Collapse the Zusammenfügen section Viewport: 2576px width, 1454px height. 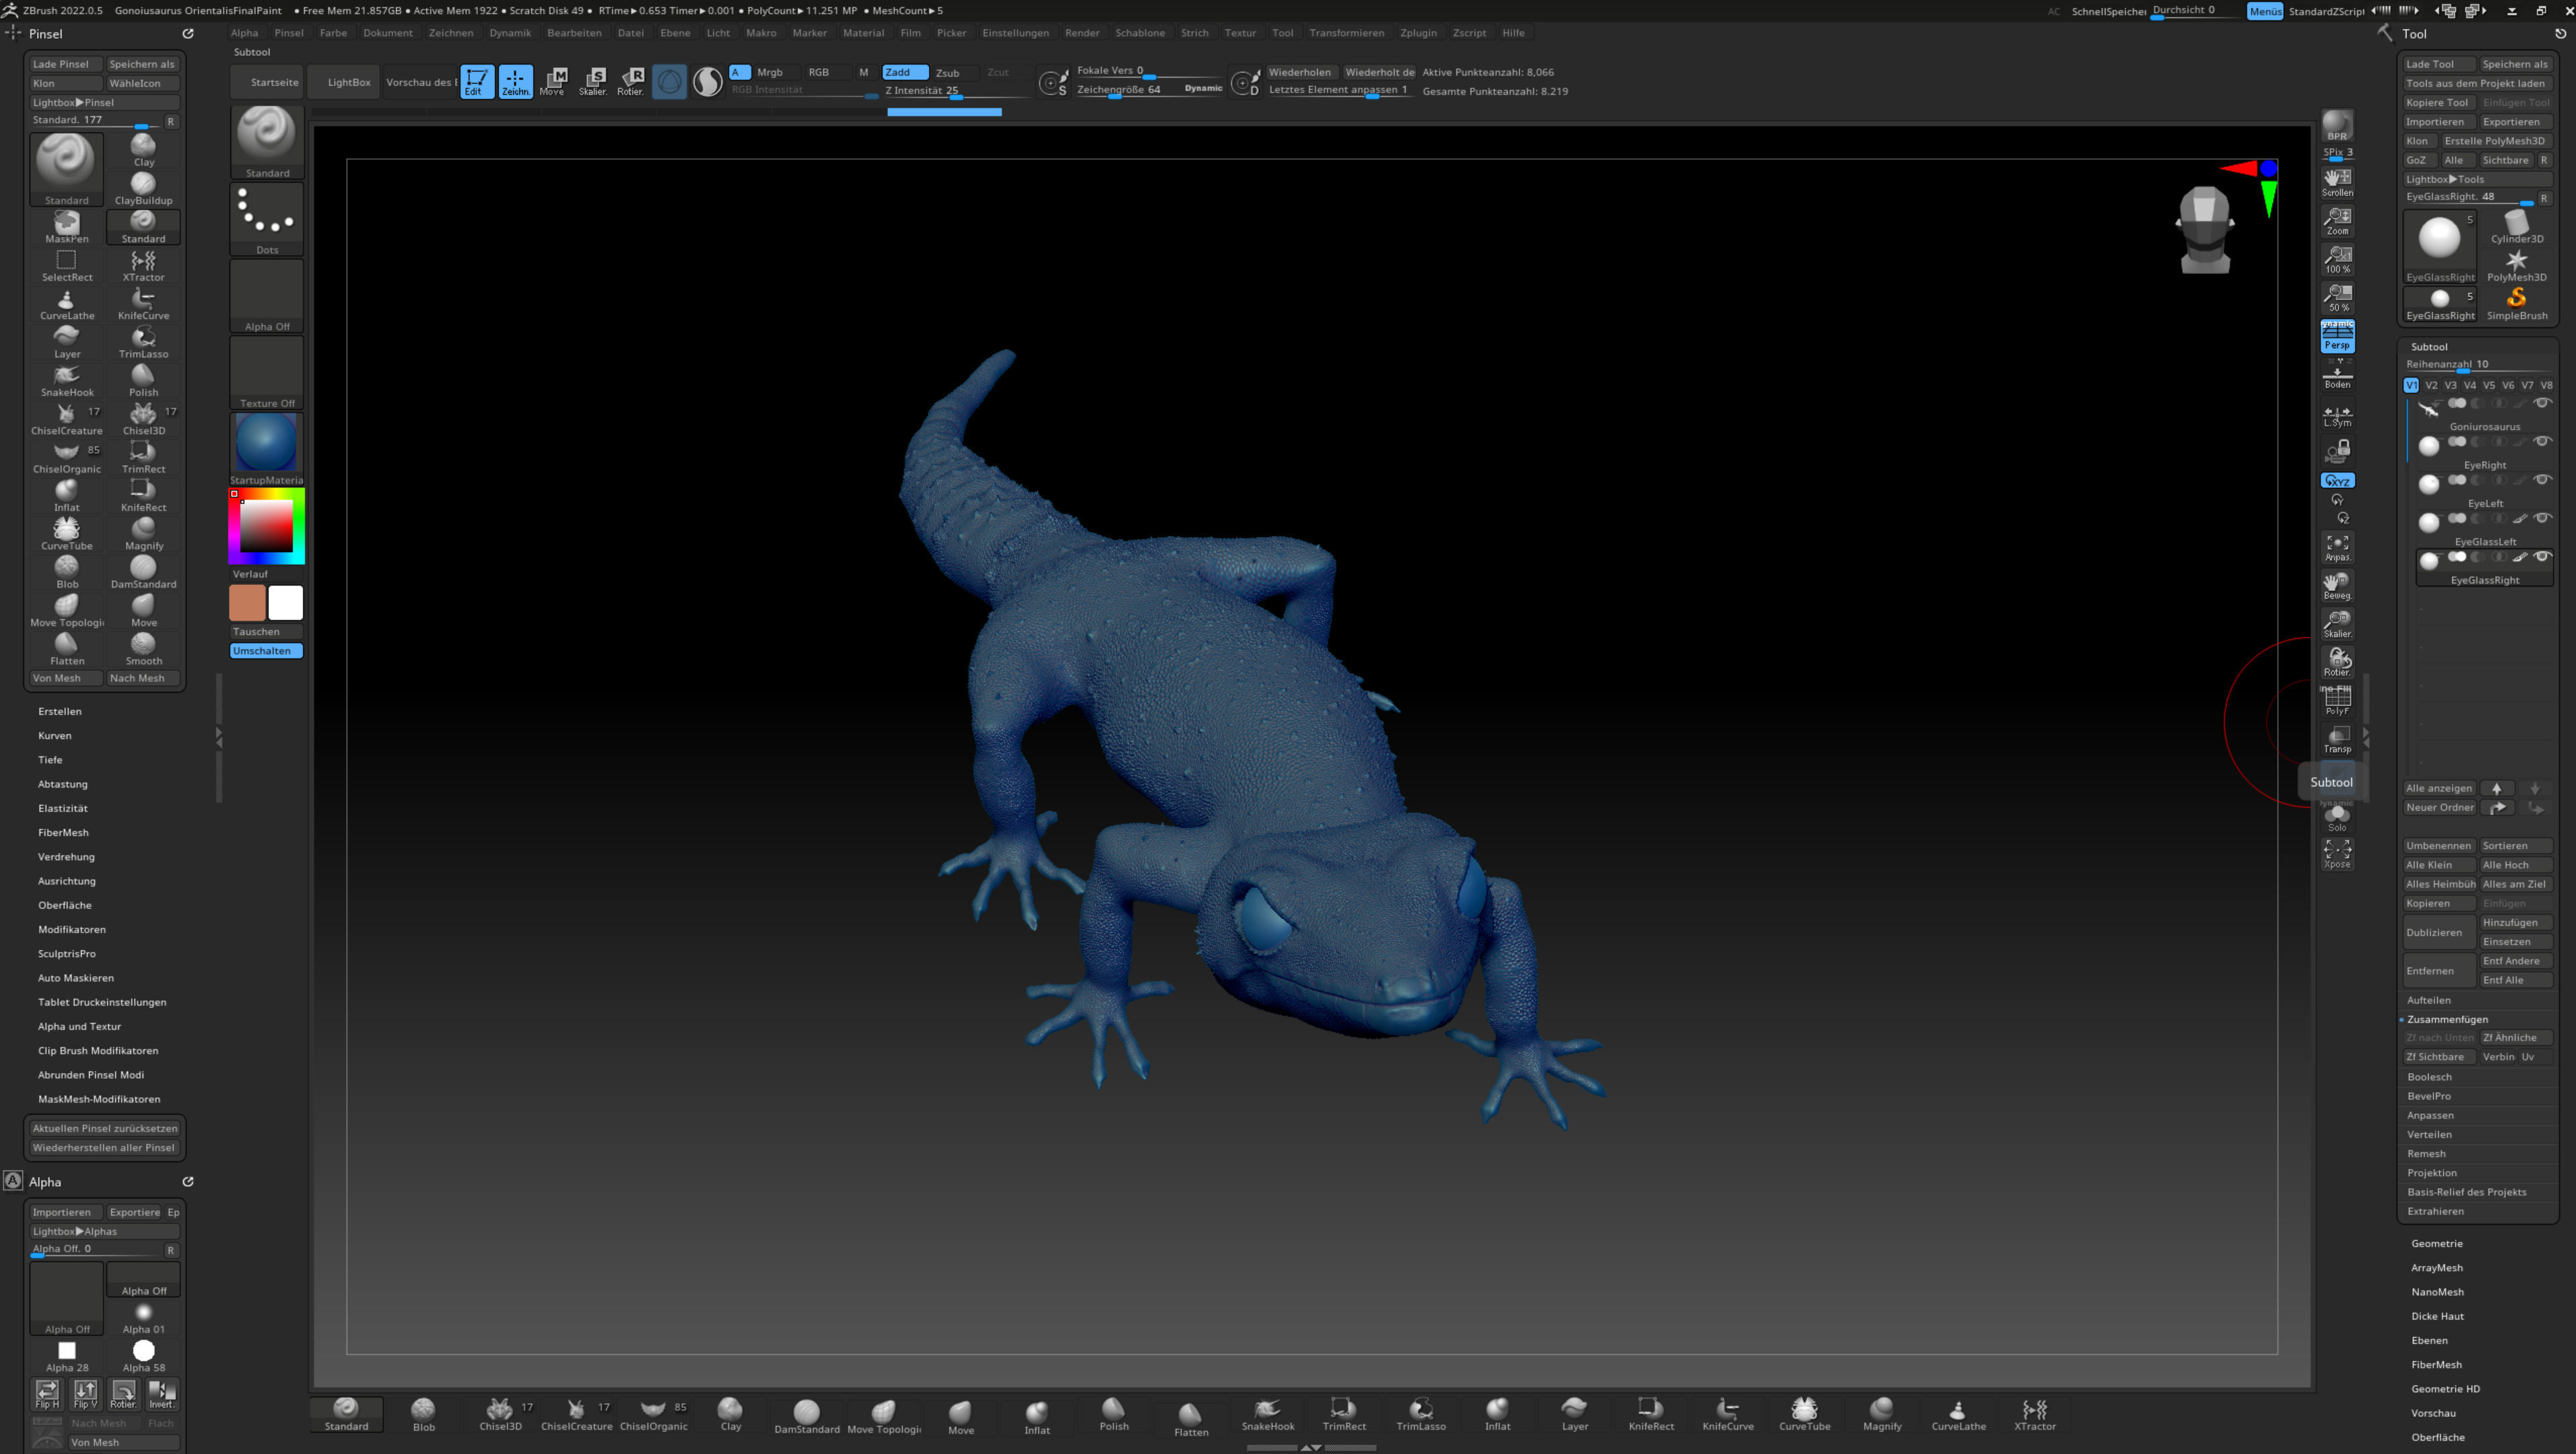coord(2447,1019)
